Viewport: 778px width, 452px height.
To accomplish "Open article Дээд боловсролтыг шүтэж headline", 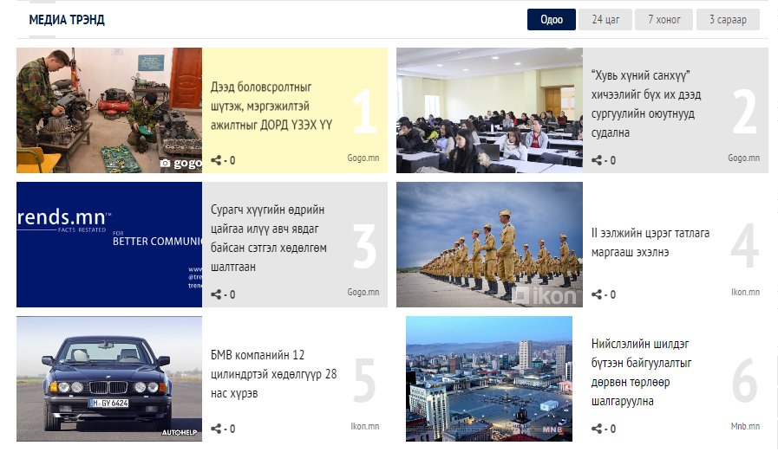I will click(x=271, y=106).
